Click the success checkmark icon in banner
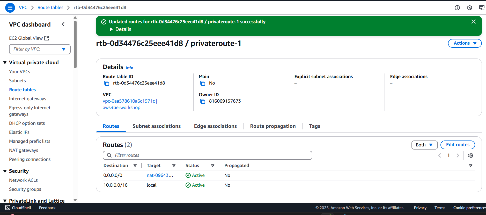 pos(104,22)
